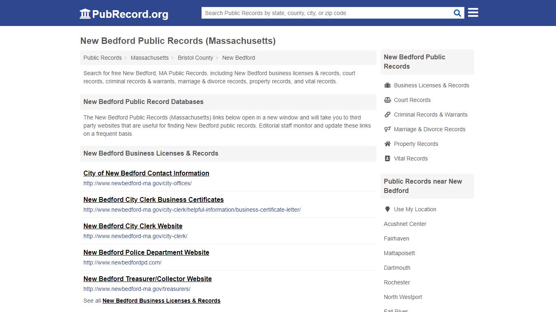556x312 pixels.
Task: Open Property Records sidebar link
Action: [x=416, y=144]
